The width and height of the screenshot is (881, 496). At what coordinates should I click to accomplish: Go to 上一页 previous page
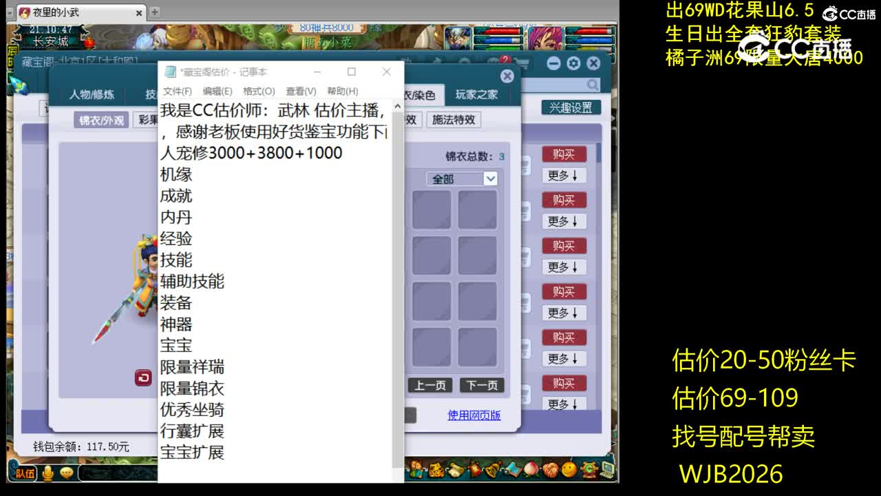(x=430, y=385)
